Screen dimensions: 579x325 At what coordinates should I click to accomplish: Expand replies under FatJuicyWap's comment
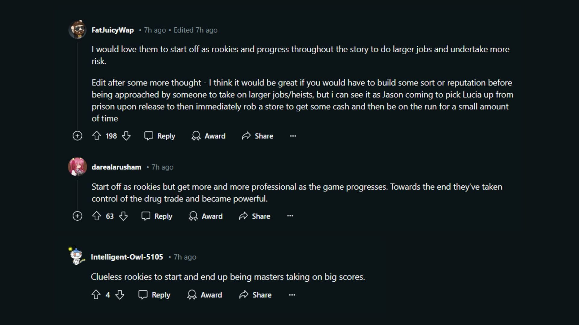[x=78, y=136]
